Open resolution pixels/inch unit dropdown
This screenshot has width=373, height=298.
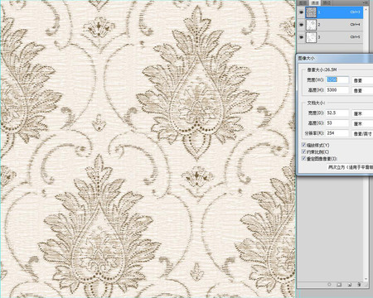(362, 133)
